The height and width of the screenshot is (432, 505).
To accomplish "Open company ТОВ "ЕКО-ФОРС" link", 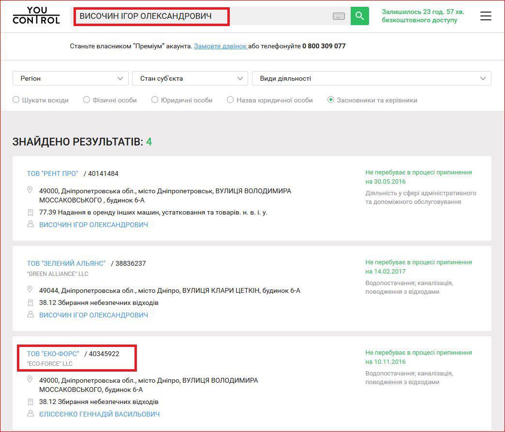I will [53, 354].
